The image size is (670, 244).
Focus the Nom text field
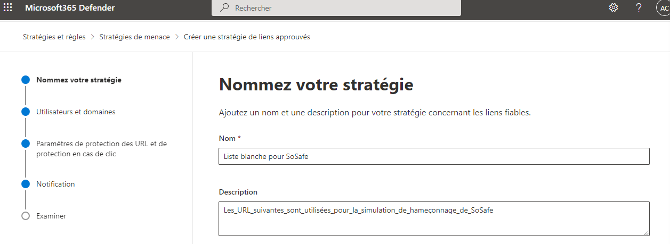click(434, 156)
